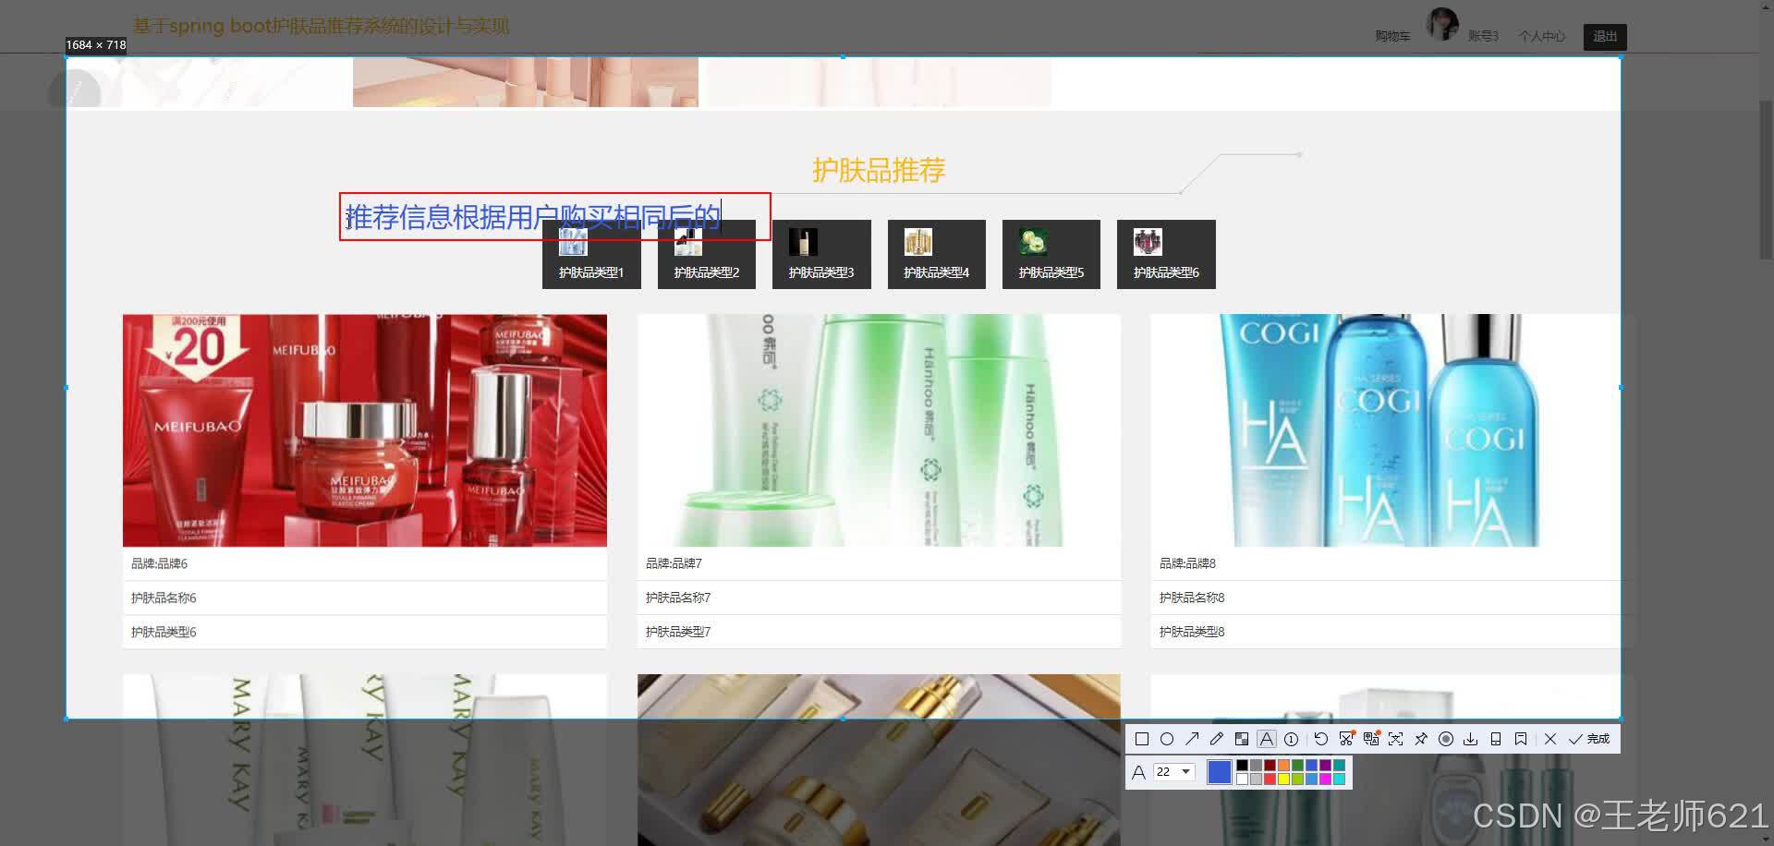Pick the magenta color swatch
Viewport: 1774px width, 846px height.
(x=1325, y=780)
